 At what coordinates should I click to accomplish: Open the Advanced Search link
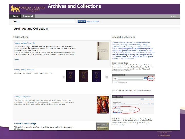tap(93, 21)
